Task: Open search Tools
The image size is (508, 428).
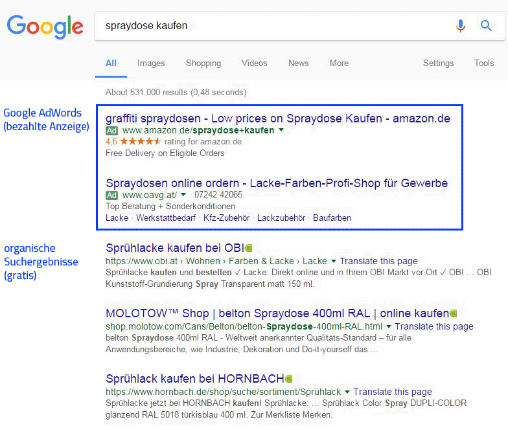Action: coord(484,63)
